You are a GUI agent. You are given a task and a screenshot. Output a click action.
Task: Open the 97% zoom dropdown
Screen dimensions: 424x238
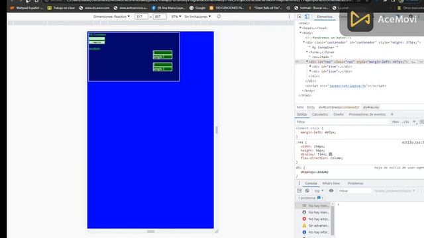tap(176, 17)
